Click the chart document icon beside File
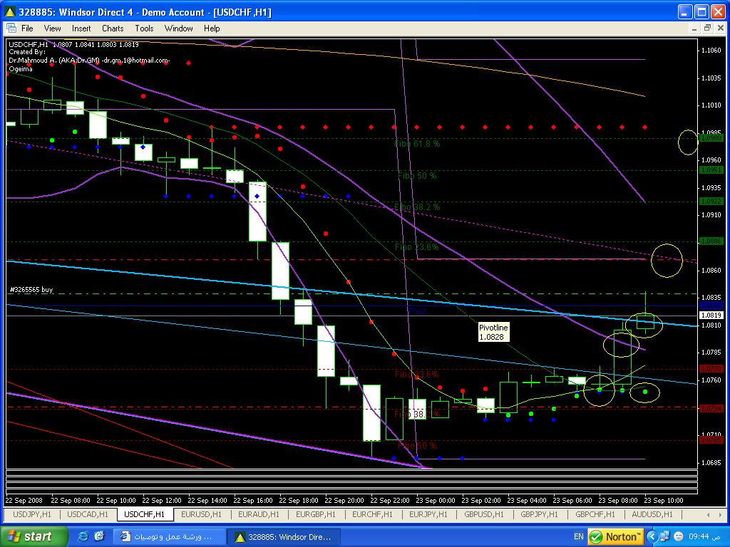This screenshot has height=547, width=730. tap(11, 28)
